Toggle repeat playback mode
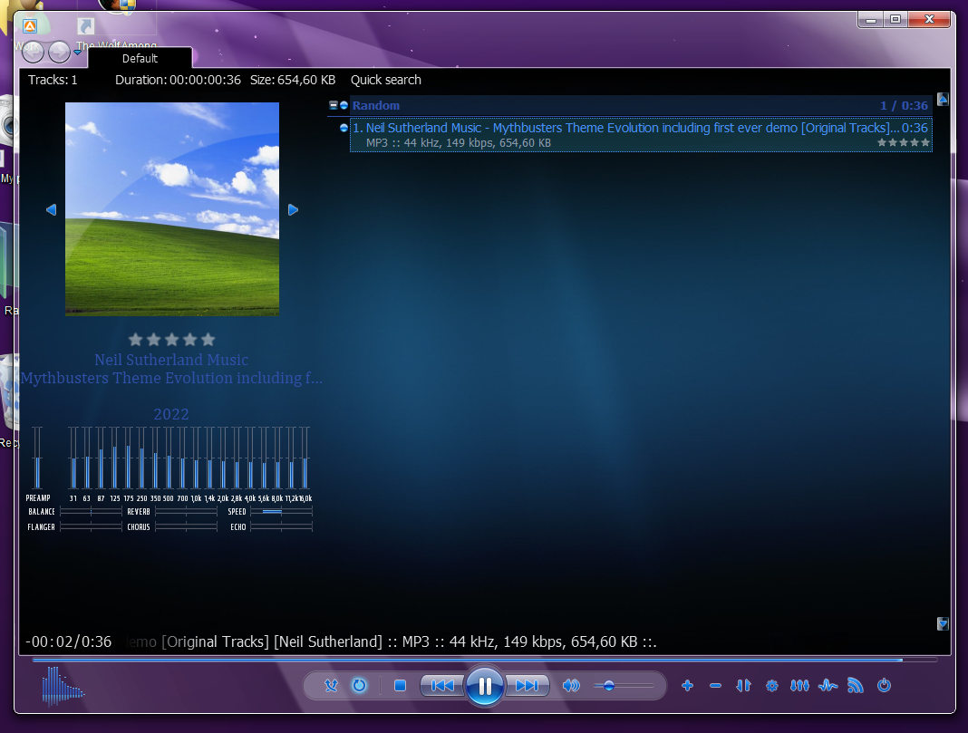 359,686
